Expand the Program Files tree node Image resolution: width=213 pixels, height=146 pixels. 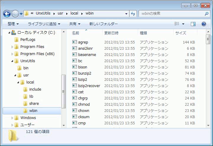(x=12, y=47)
